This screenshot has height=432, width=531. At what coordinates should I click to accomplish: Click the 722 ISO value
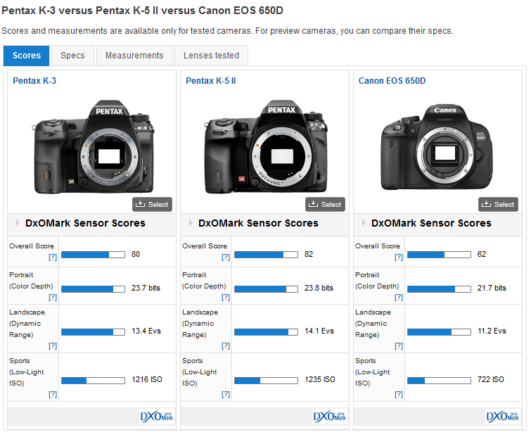tap(490, 379)
